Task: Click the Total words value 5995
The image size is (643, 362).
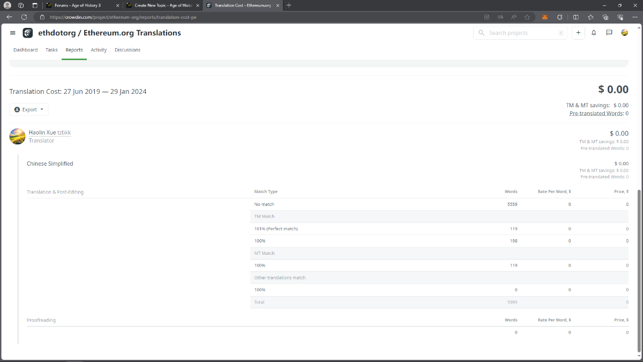Action: pyautogui.click(x=512, y=302)
